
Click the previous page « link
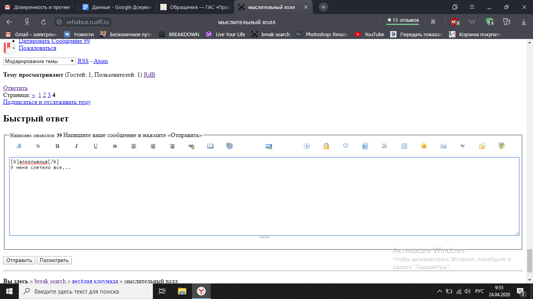coord(34,95)
